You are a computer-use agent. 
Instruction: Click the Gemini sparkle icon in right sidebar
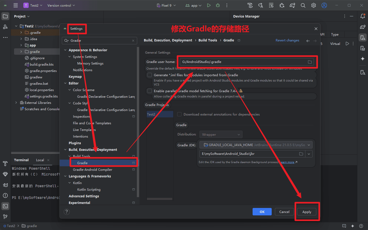(363, 59)
